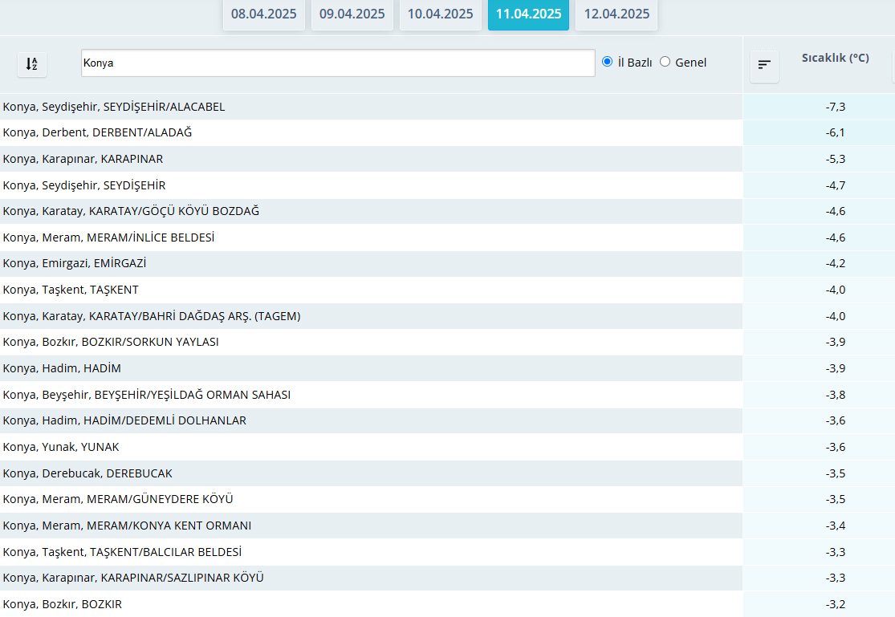Switch to the 09.04.2025 date tab
Viewport: 895px width, 617px height.
(x=352, y=14)
